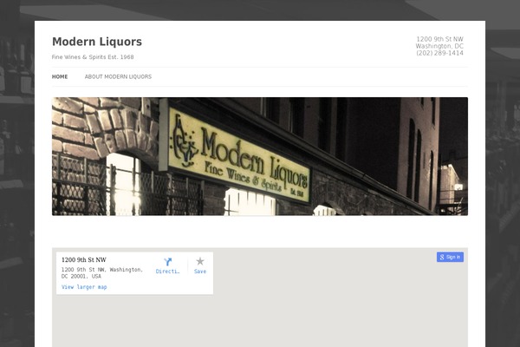Go to the HOME menu item
The width and height of the screenshot is (520, 347).
pyautogui.click(x=60, y=76)
